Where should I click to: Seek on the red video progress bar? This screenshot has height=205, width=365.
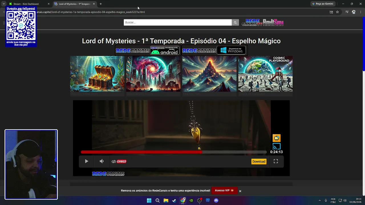click(174, 152)
